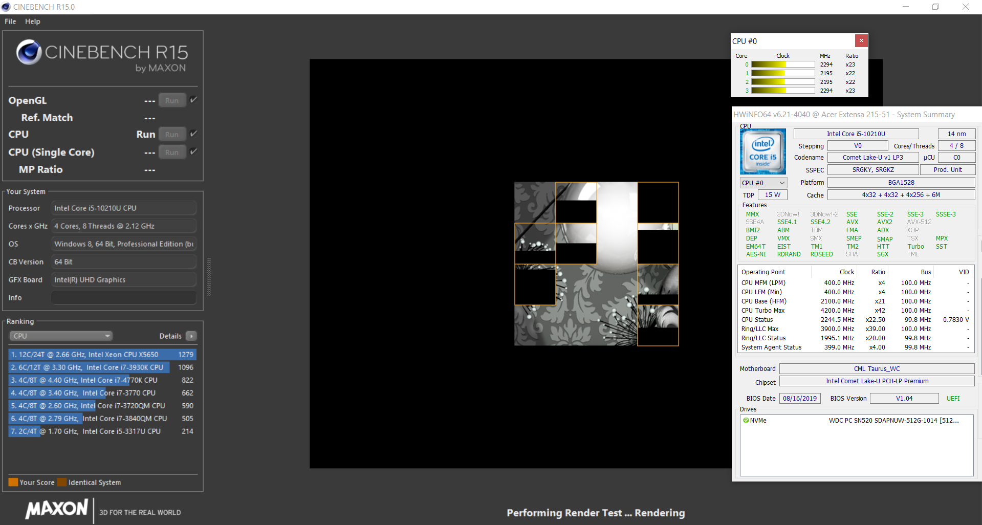Click the Cinebench R15 logo sphere
This screenshot has width=982, height=525.
[29, 52]
